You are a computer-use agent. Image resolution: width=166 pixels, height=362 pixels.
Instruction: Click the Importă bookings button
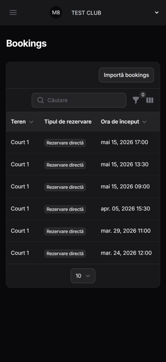(126, 75)
